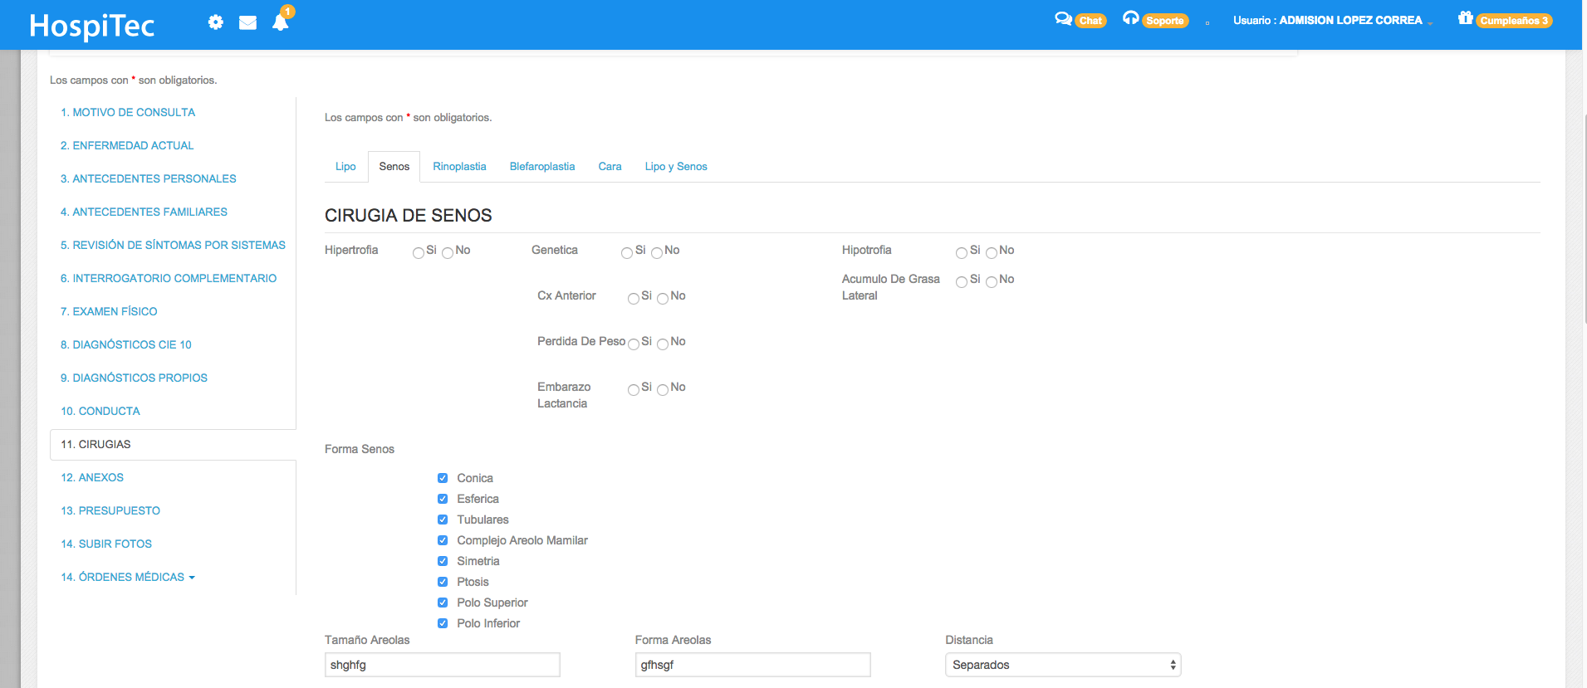Select Si for Hipertrofia
Screen dimensions: 1587x688
419,253
